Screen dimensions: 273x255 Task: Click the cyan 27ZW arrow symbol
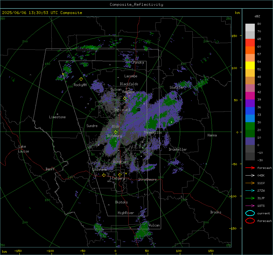(x=250, y=191)
